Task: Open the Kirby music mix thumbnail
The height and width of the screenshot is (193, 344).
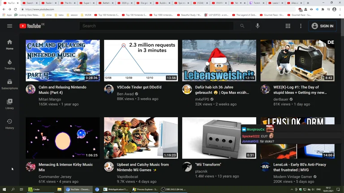Action: [x=63, y=138]
